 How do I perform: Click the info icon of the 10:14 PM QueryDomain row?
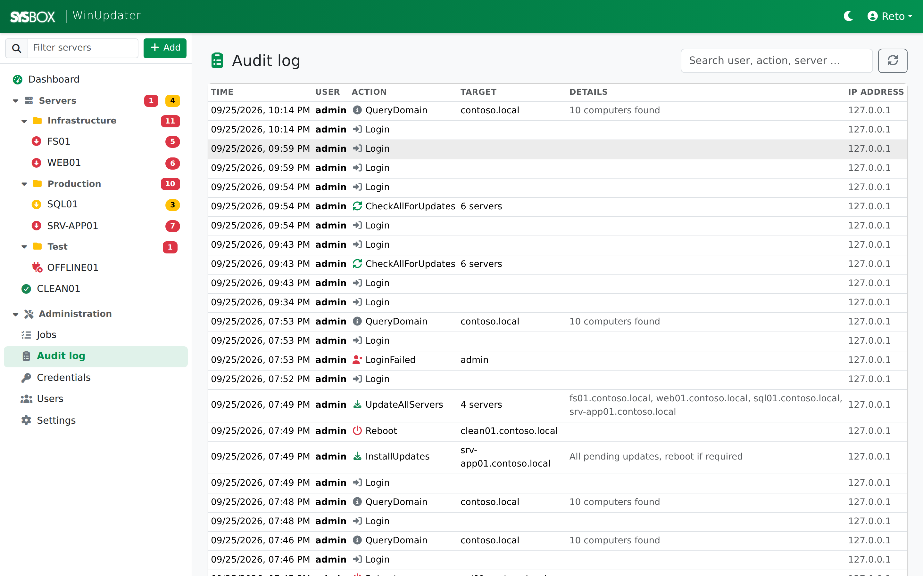357,110
